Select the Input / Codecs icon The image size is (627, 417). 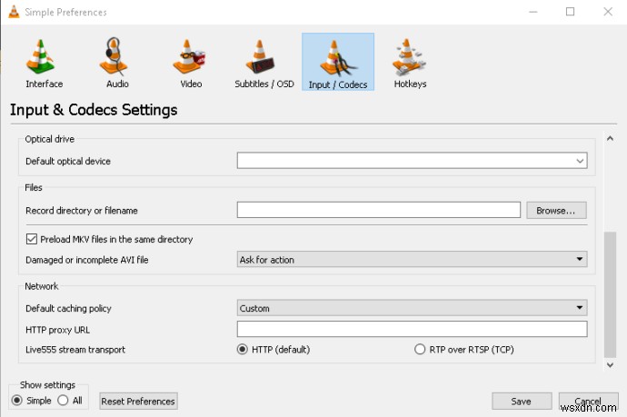tap(337, 59)
